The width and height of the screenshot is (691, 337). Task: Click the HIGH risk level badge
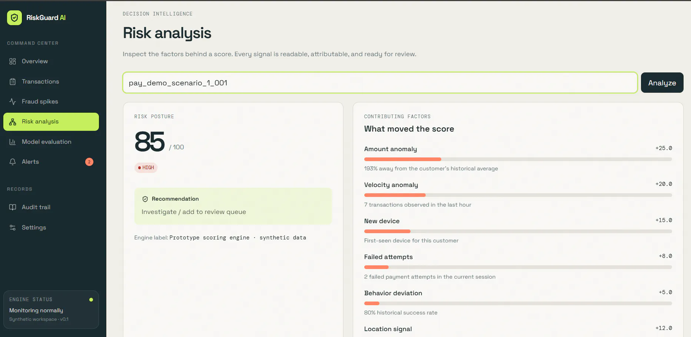146,168
